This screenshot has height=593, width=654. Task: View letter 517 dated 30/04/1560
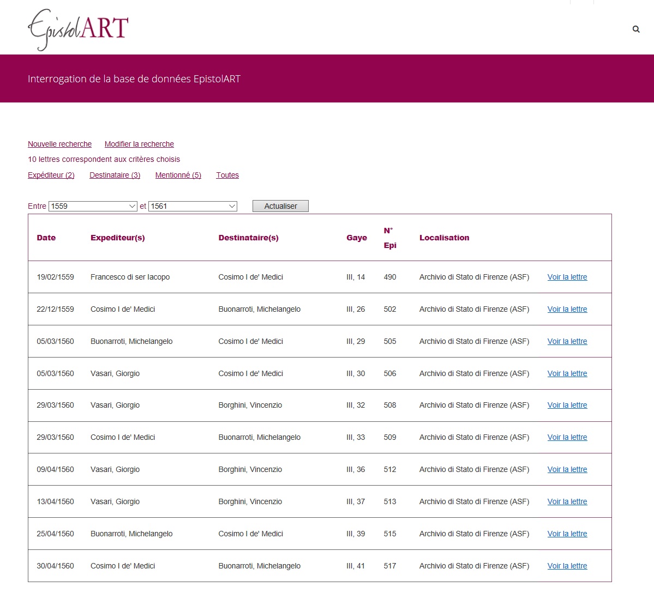567,566
